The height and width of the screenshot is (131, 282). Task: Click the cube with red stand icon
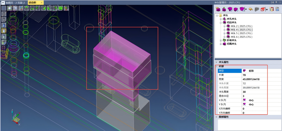[x=66, y=8]
